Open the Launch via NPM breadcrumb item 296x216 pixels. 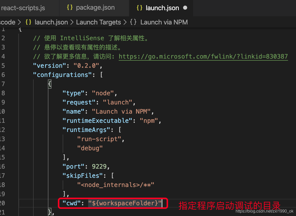point(164,22)
